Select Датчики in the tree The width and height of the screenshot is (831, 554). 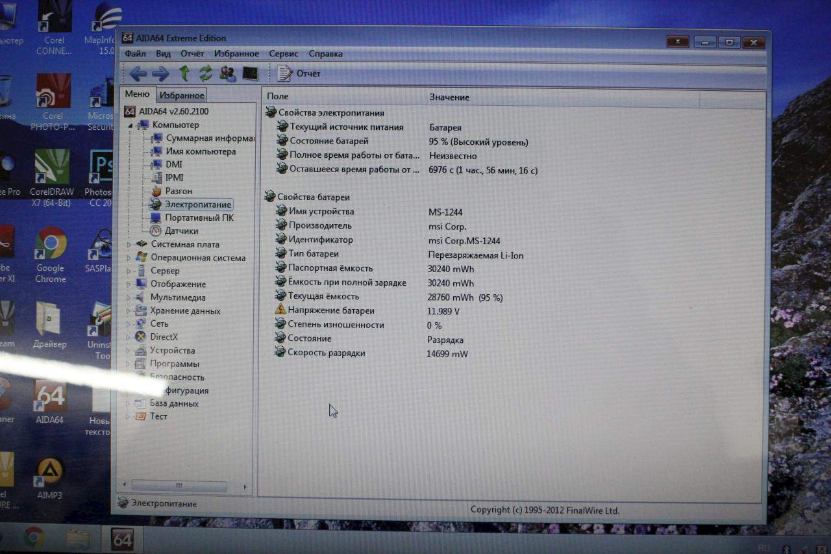coord(181,231)
